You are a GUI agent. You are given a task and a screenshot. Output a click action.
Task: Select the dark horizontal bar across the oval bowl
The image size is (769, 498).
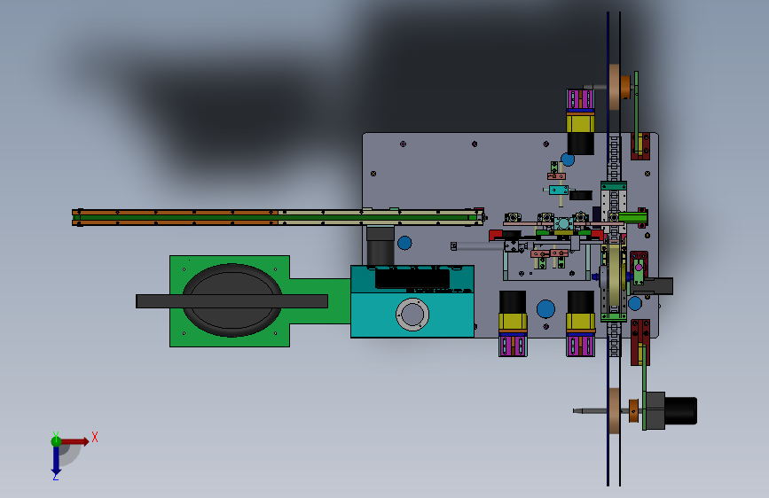pyautogui.click(x=231, y=301)
